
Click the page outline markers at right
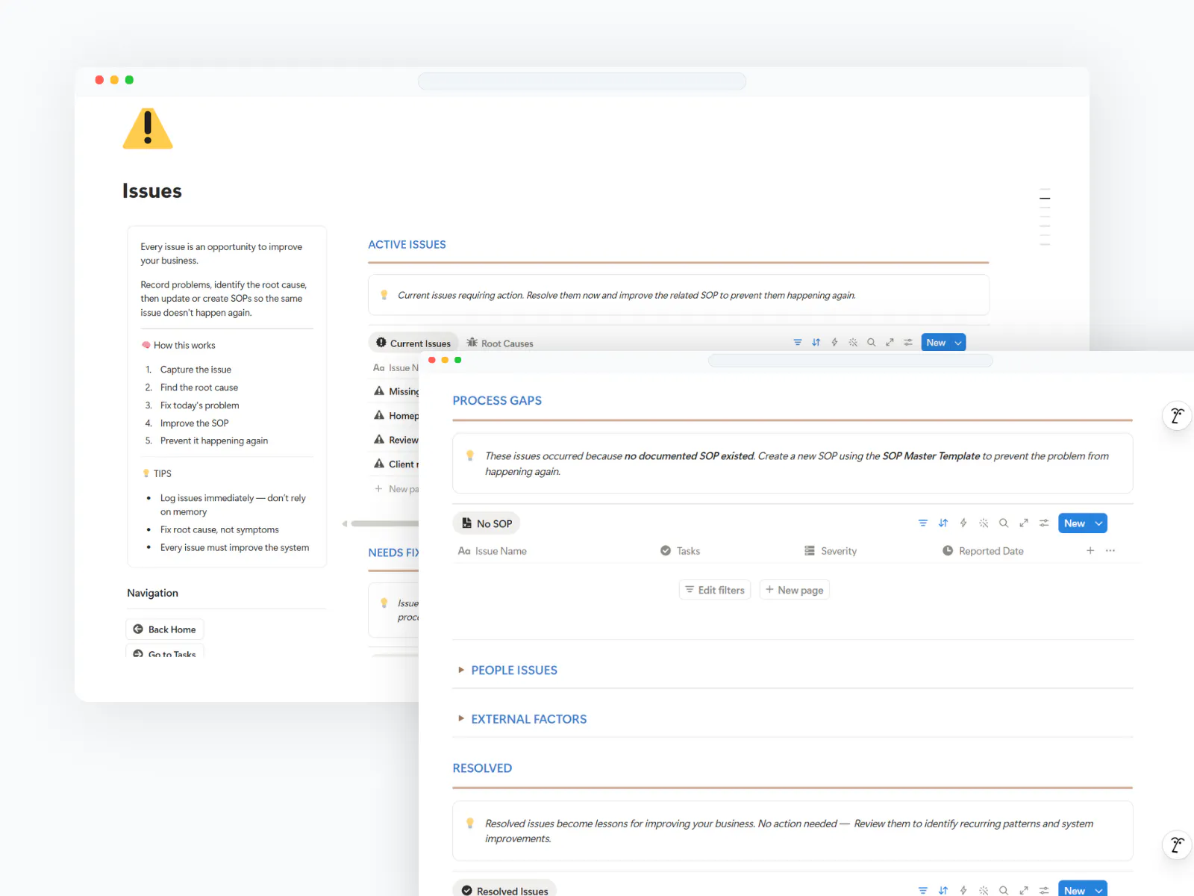coord(1045,217)
